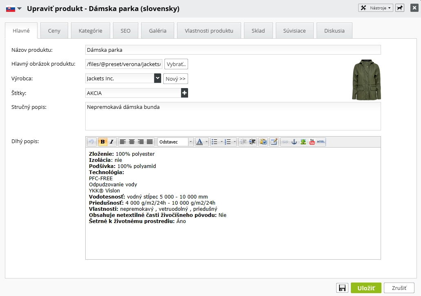Open the text color dropdown arrow

[206, 142]
